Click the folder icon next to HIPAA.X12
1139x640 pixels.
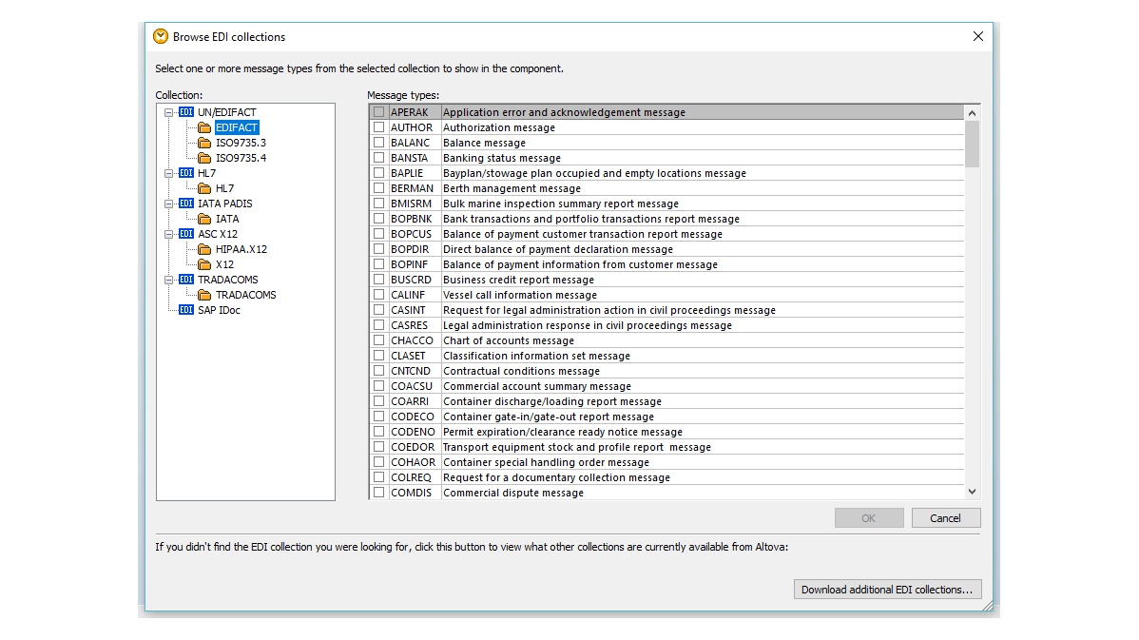coord(204,250)
